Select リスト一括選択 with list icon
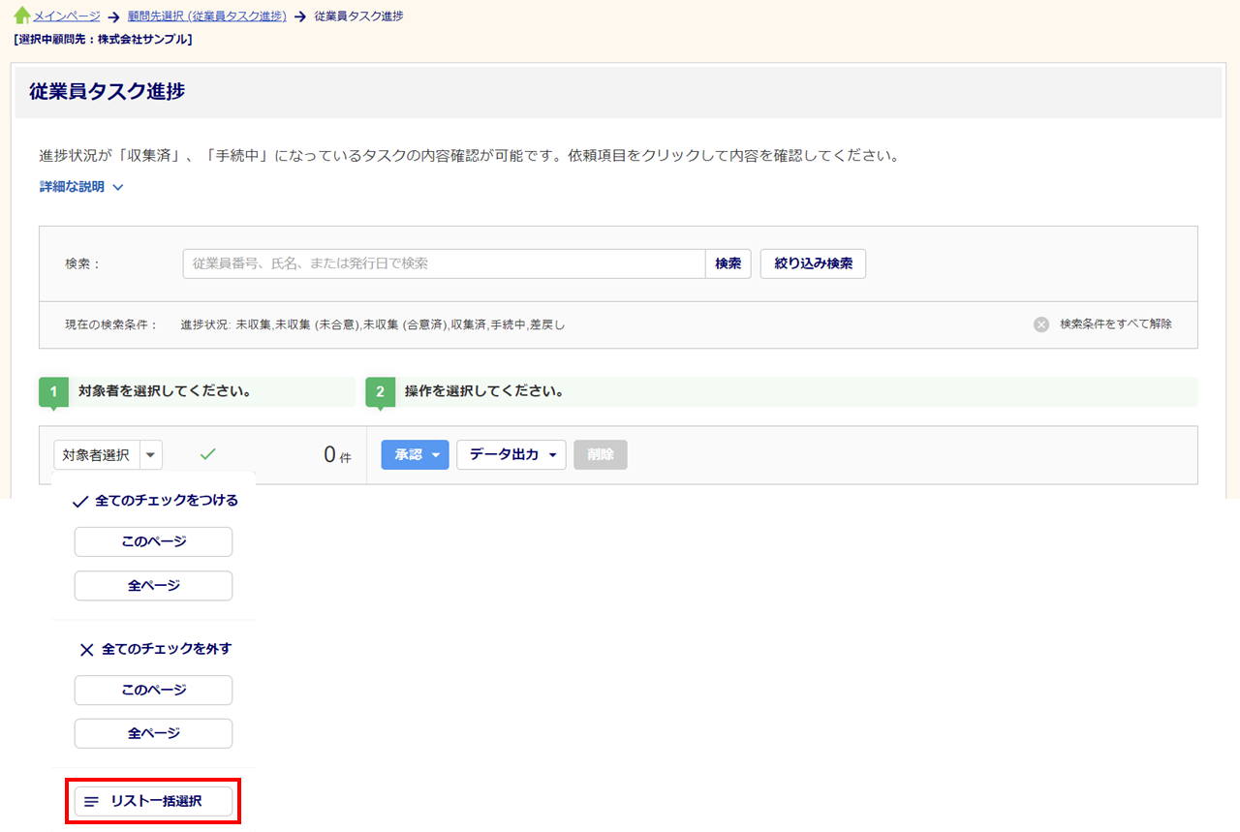This screenshot has height=832, width=1240. (x=153, y=802)
